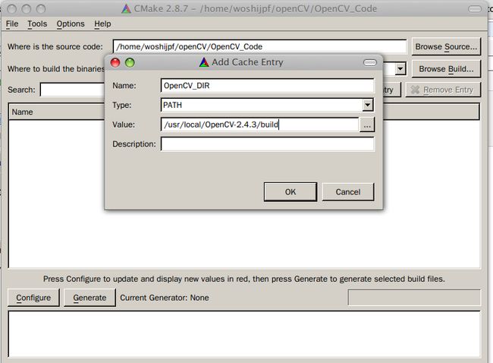Click Cancel in Add Cache Entry dialog

click(x=348, y=191)
